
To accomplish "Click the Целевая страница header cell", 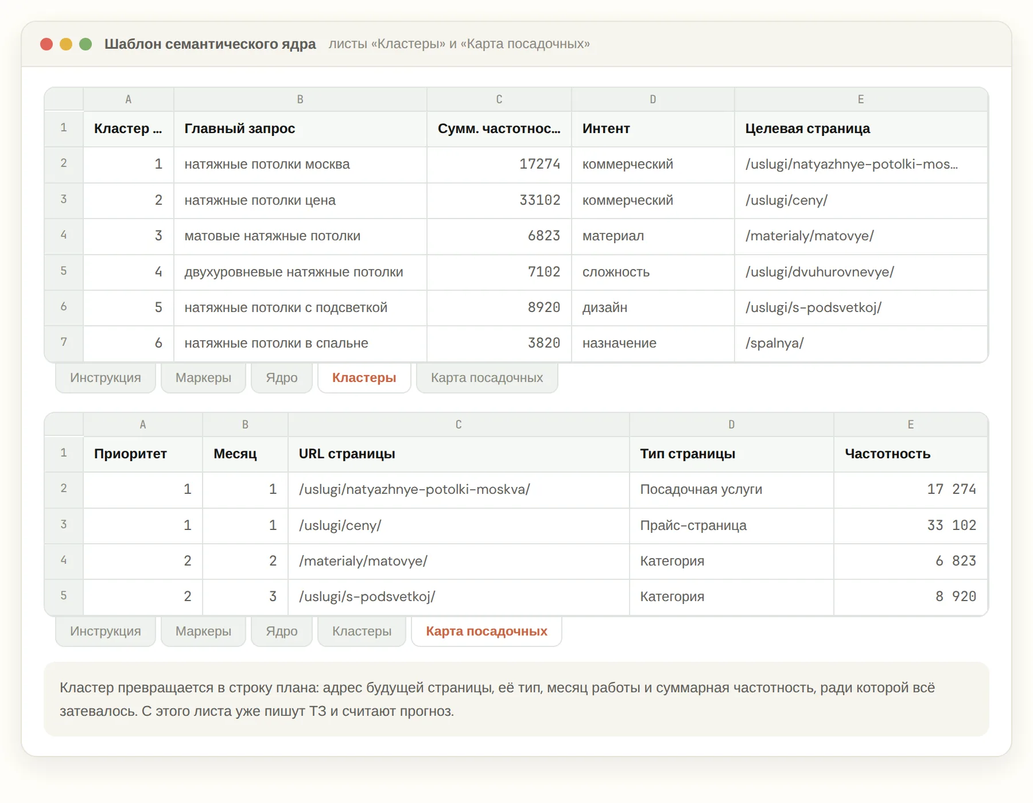I will 861,129.
